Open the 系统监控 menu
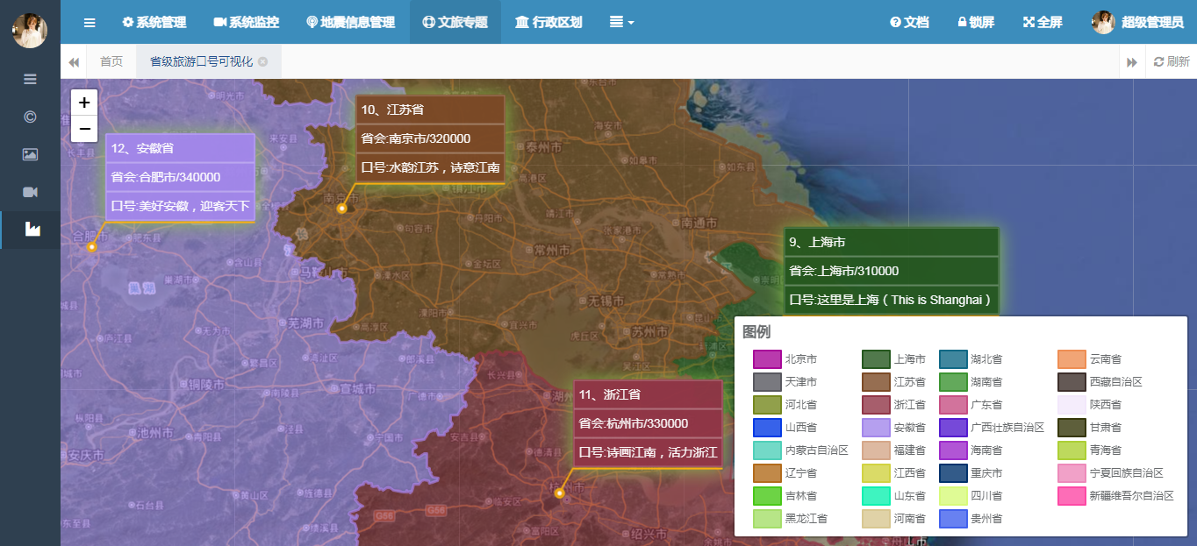This screenshot has height=546, width=1197. [x=246, y=22]
